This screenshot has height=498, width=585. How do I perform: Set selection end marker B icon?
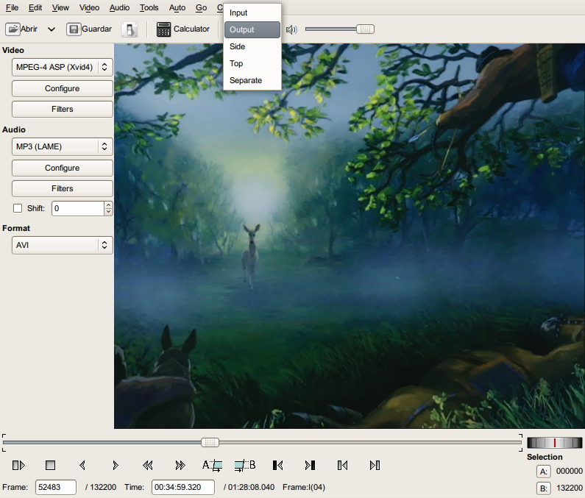tap(244, 465)
